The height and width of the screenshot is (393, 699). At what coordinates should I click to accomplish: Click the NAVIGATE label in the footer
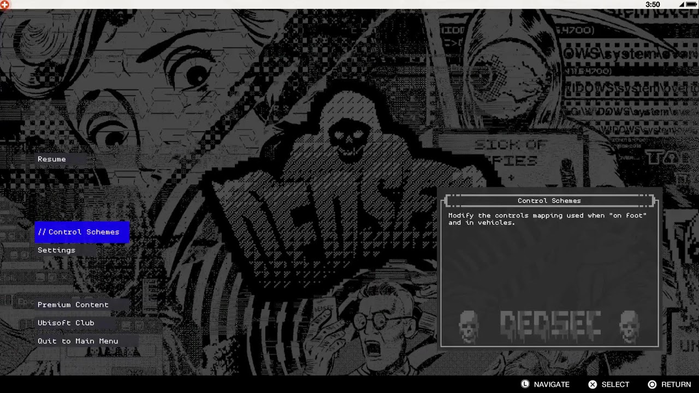click(x=552, y=385)
